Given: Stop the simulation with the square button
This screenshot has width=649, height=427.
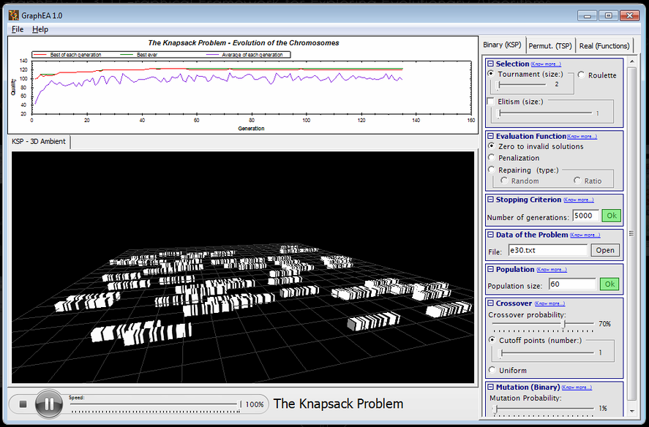Looking at the screenshot, I should [23, 404].
